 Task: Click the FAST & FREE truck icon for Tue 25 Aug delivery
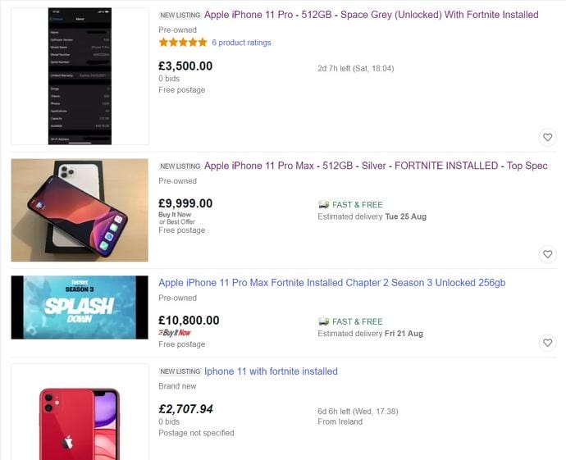pos(323,205)
